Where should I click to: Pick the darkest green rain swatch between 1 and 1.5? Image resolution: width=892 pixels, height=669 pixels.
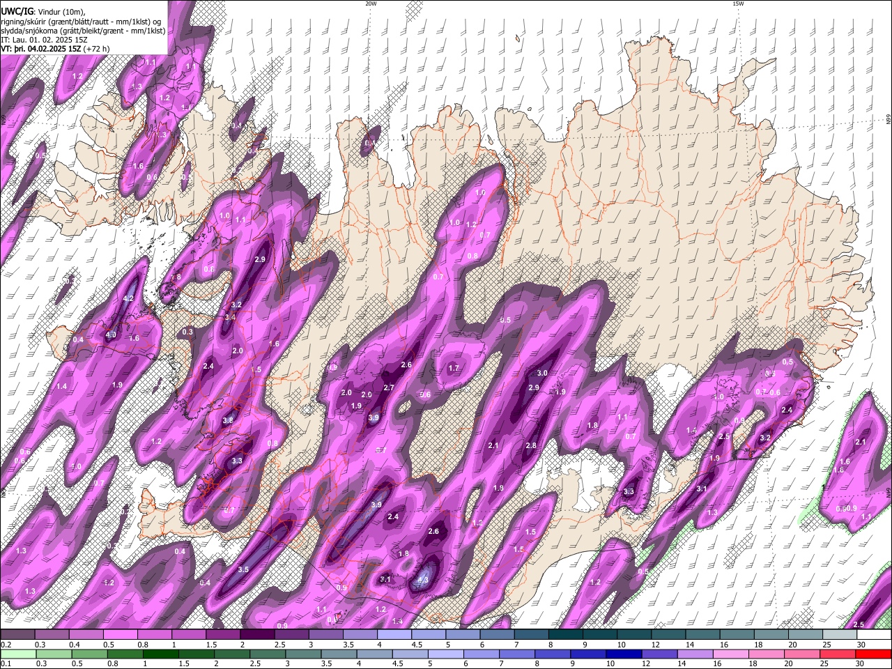(161, 654)
